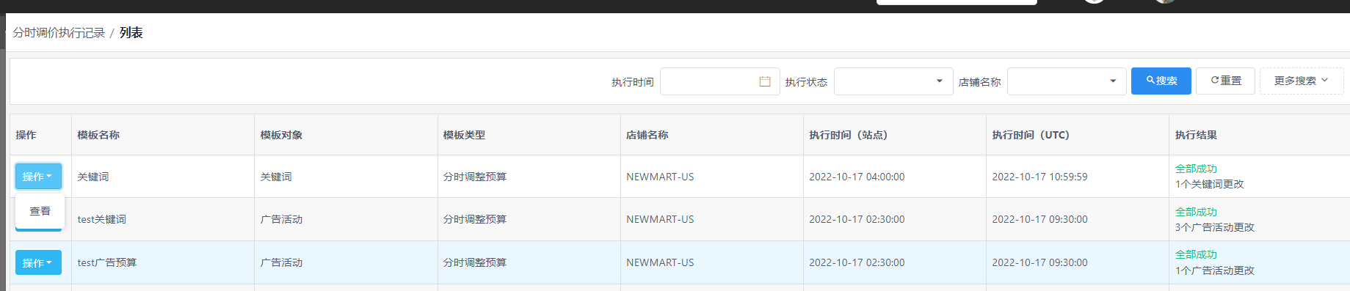Click the 搜索 search button
1350x291 pixels.
1161,81
